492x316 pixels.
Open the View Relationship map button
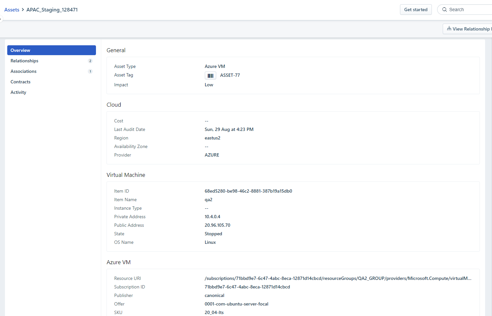point(467,29)
